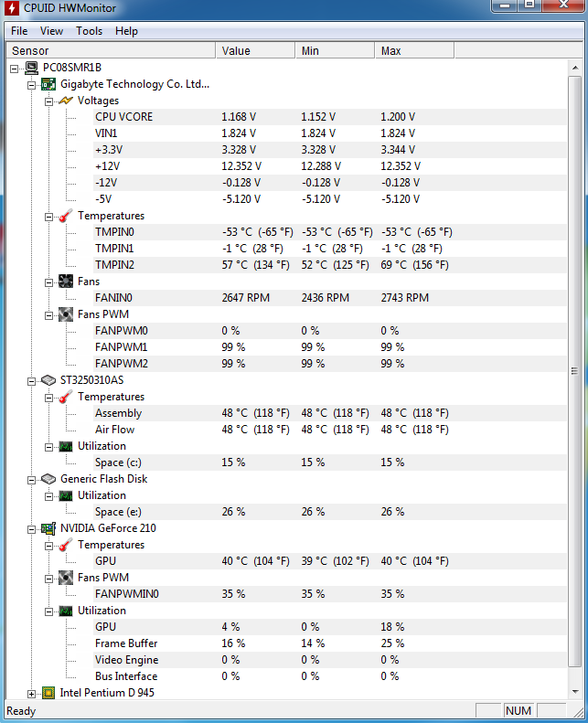Click the window resize grip
The width and height of the screenshot is (588, 723).
tap(577, 711)
